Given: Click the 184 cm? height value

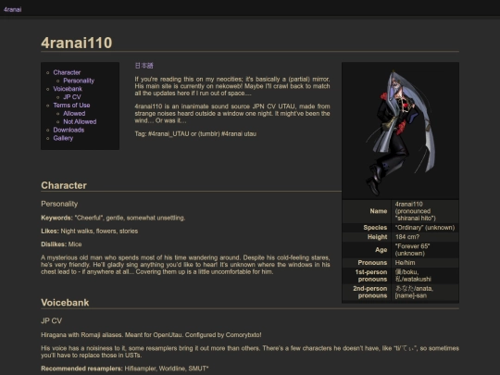Looking at the screenshot, I should coord(407,237).
